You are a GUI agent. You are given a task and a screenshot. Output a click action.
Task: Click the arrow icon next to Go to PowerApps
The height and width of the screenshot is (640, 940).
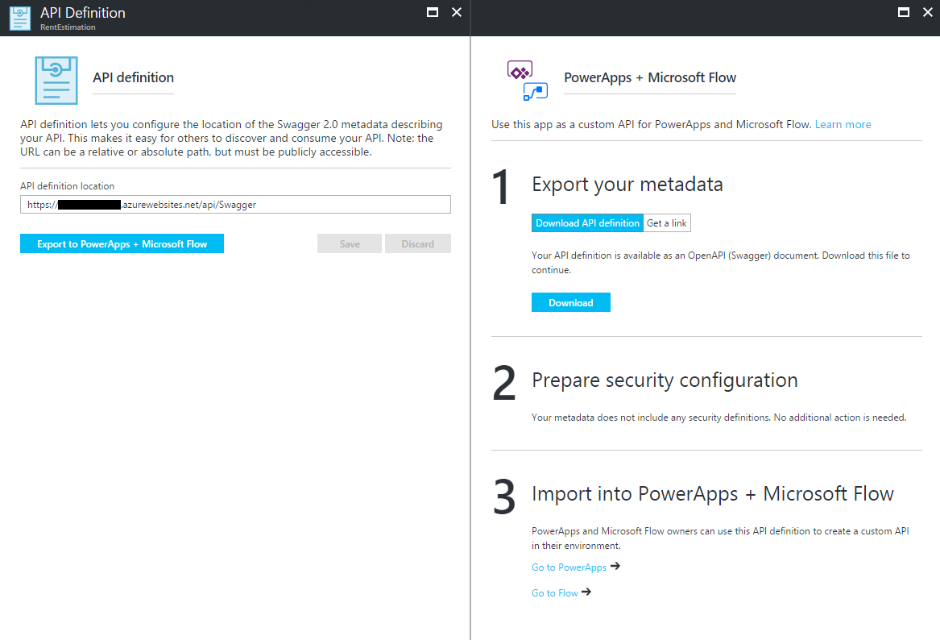click(x=616, y=566)
